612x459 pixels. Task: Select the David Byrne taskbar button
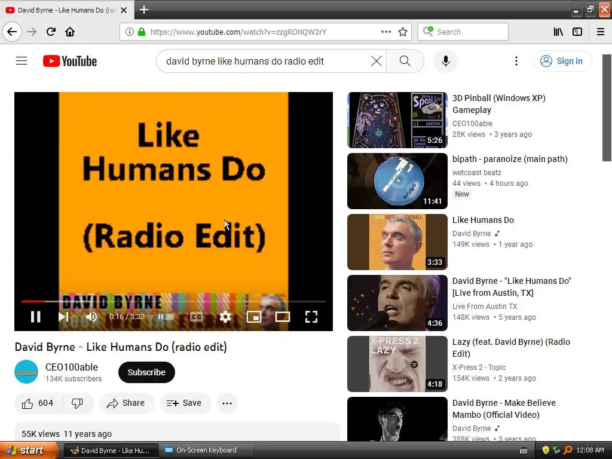(x=111, y=451)
